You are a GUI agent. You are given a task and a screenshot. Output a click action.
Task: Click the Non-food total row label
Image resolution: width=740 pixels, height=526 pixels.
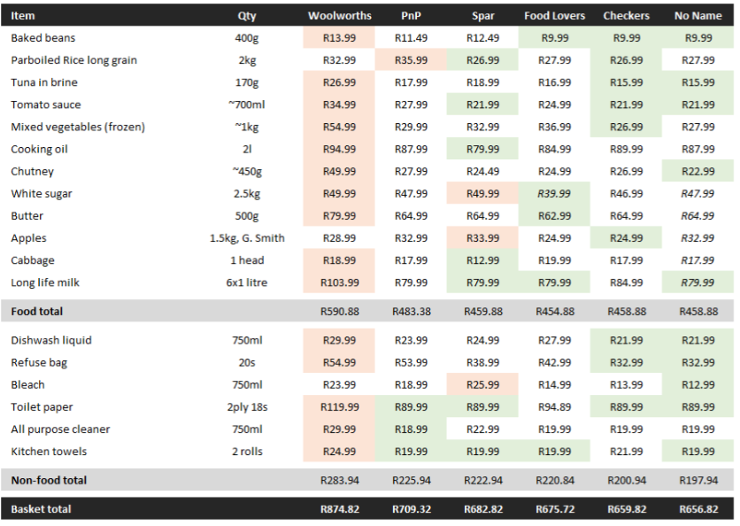click(x=48, y=480)
